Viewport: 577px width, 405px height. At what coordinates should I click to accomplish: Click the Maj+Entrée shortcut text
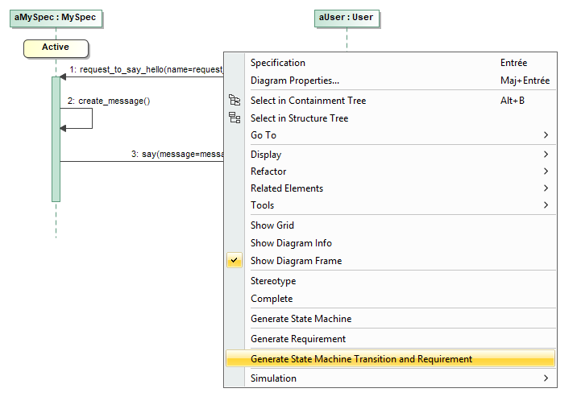(525, 81)
